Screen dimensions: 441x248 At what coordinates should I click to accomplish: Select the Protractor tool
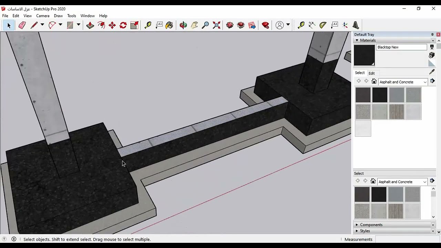click(323, 25)
